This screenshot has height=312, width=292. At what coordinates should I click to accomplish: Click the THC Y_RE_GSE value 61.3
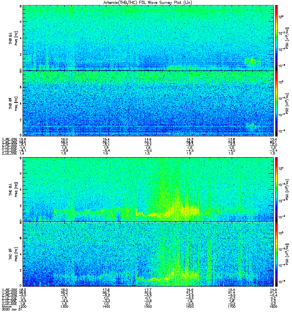(x=190, y=292)
